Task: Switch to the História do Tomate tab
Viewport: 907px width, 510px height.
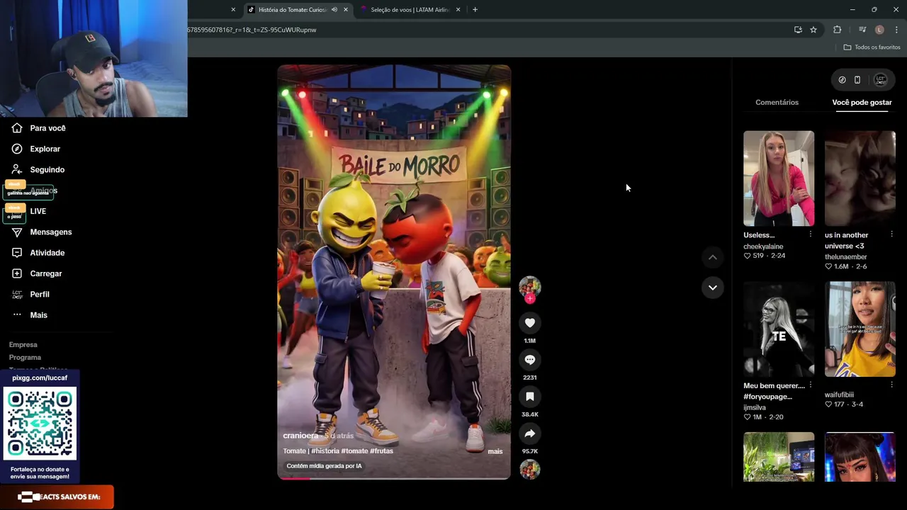Action: (x=293, y=10)
